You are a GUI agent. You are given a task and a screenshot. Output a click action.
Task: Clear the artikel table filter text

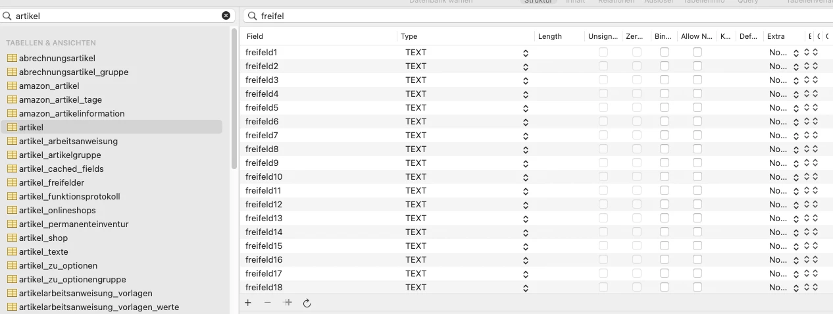pyautogui.click(x=226, y=15)
